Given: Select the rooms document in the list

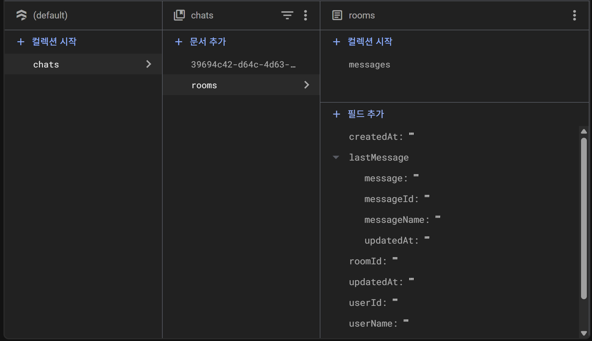Looking at the screenshot, I should tap(204, 85).
